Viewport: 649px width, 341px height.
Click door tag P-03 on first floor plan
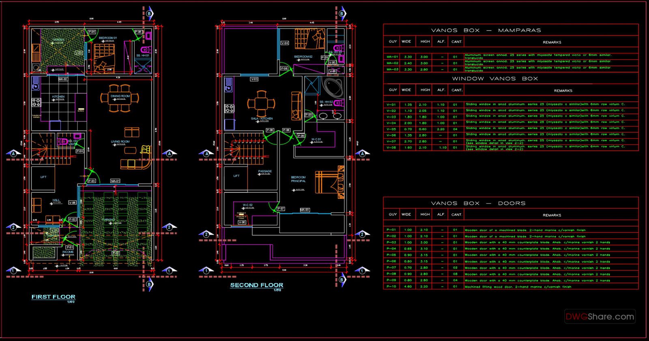click(92, 181)
